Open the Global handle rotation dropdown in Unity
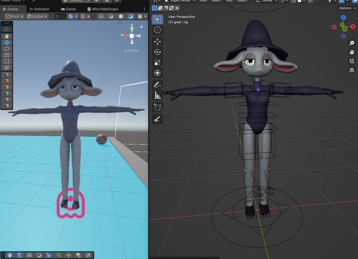Viewport: 358px width, 259px height. [x=37, y=16]
